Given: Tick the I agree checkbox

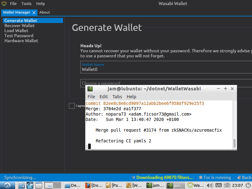Looking at the screenshot, I should click(x=72, y=106).
